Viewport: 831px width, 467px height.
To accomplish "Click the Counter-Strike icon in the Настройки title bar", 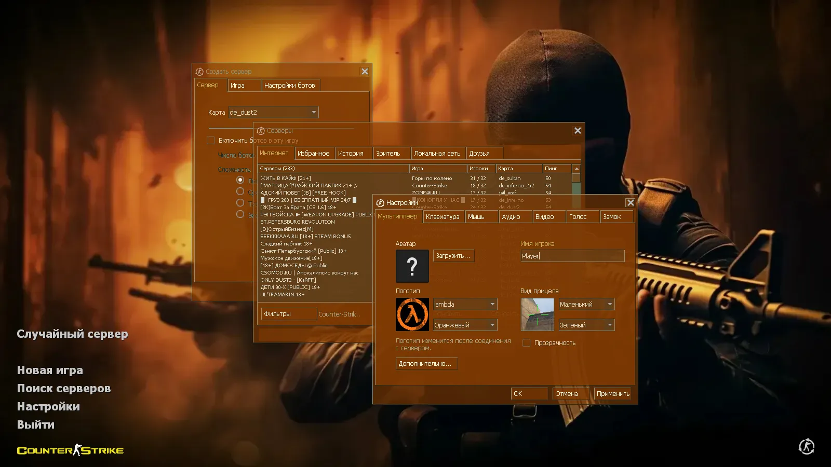I will pos(380,202).
